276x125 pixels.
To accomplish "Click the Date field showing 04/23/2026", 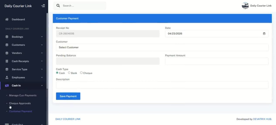I will [217, 34].
